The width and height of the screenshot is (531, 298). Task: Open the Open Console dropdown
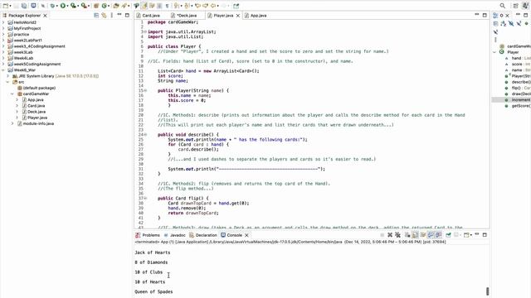click(470, 235)
